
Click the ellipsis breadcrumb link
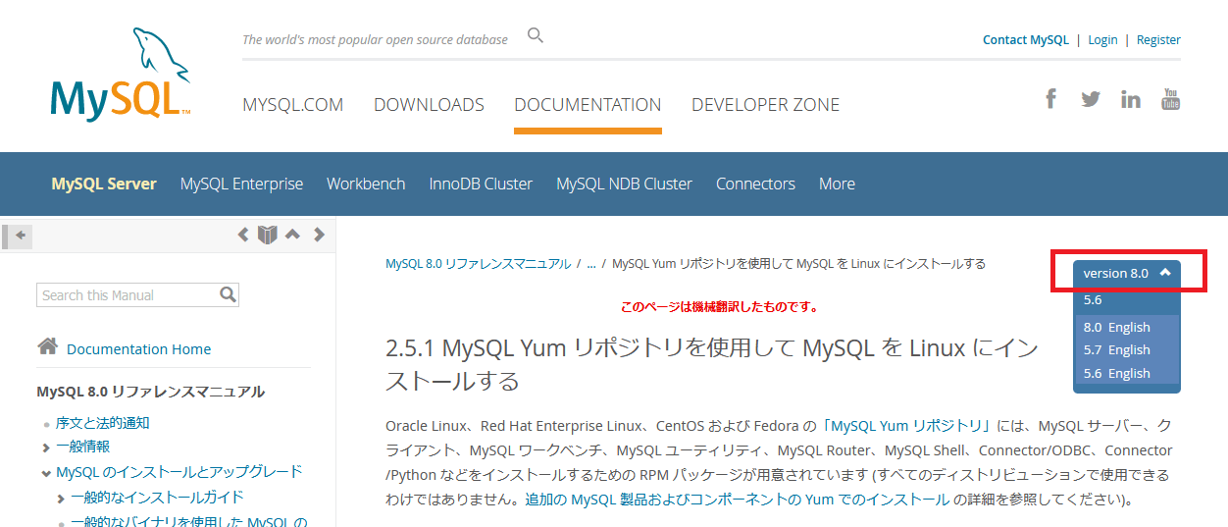point(591,265)
